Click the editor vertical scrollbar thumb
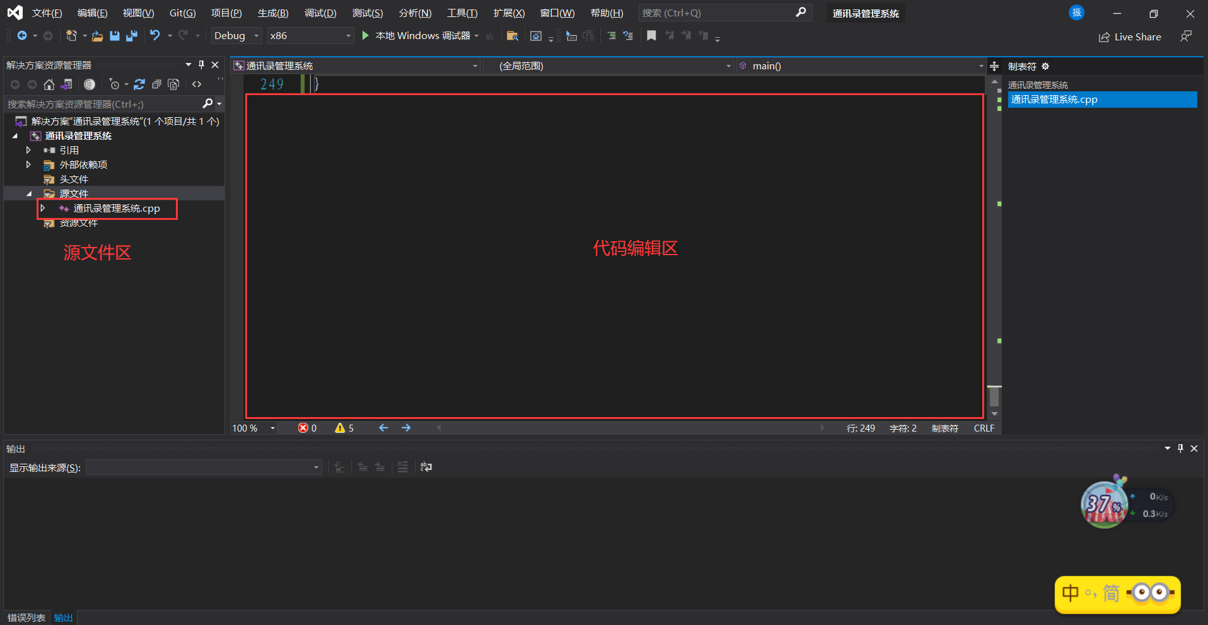Viewport: 1208px width, 625px height. [x=994, y=396]
